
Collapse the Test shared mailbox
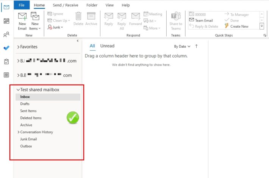[x=18, y=90]
